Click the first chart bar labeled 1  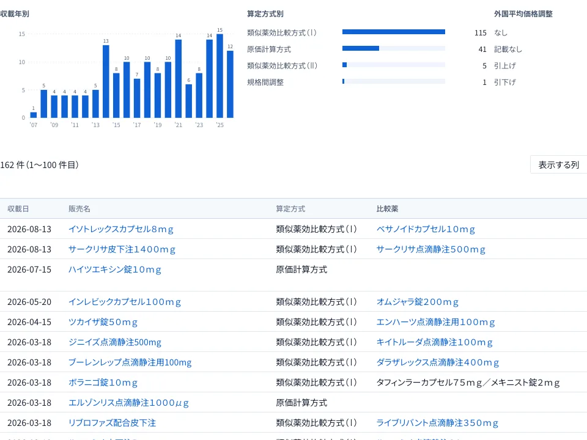(33, 115)
